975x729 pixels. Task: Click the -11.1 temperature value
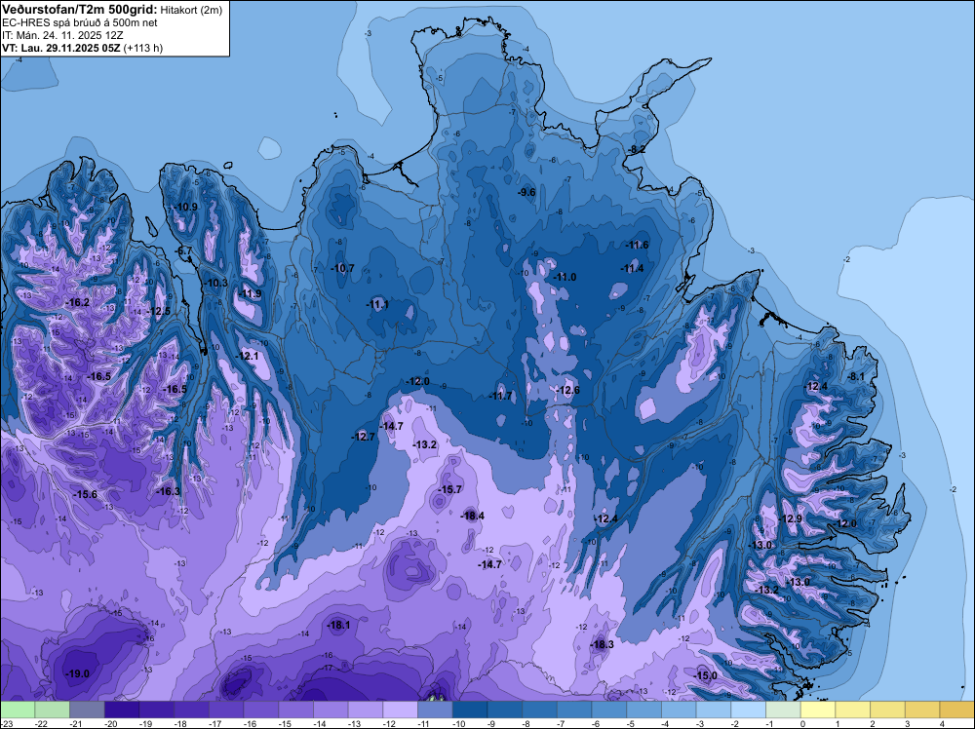point(376,304)
